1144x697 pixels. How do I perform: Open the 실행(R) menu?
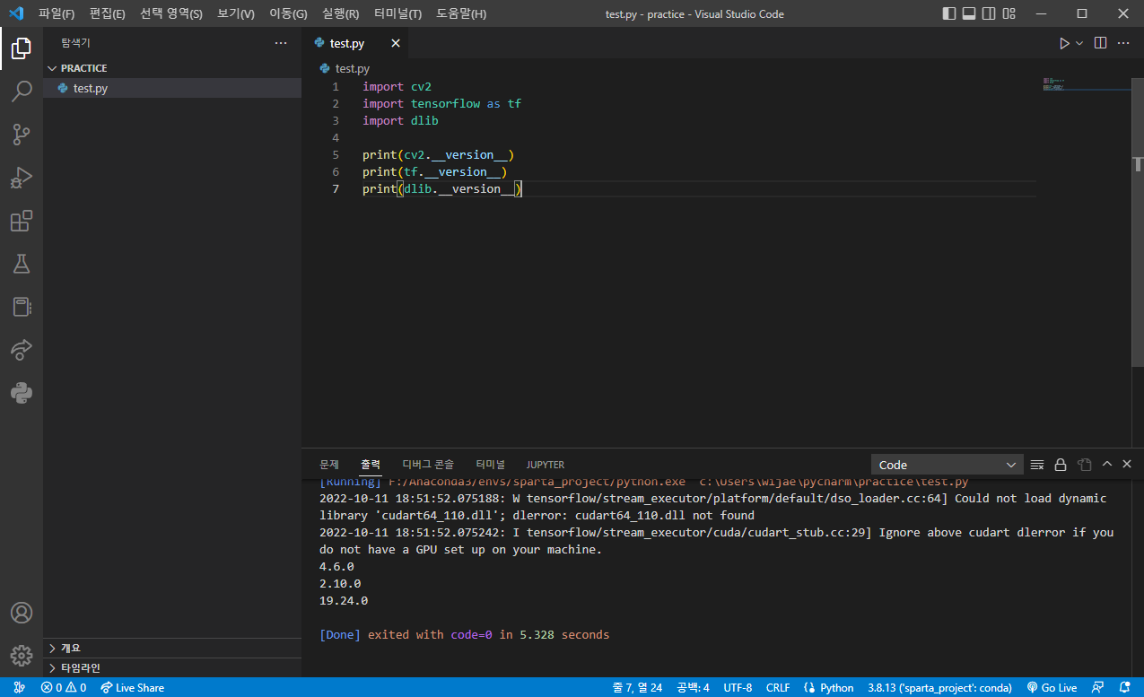coord(341,13)
